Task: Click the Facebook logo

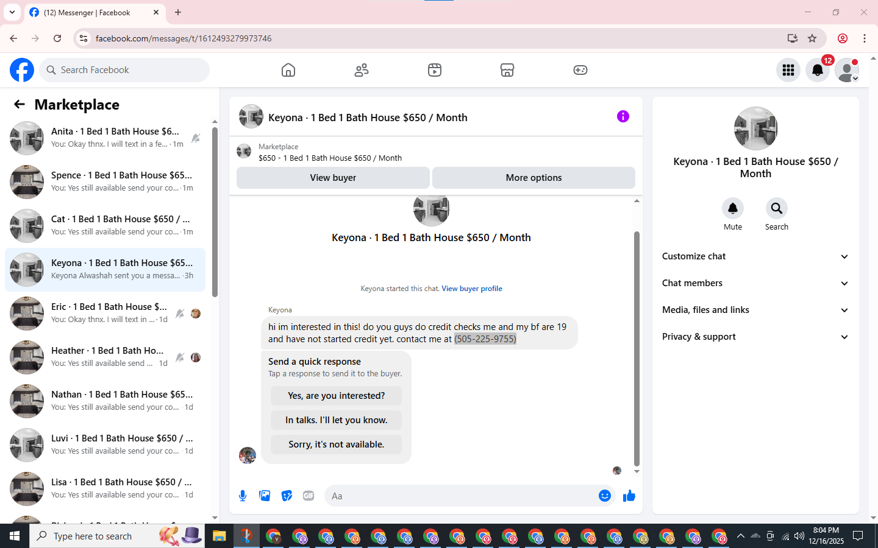Action: click(x=22, y=70)
